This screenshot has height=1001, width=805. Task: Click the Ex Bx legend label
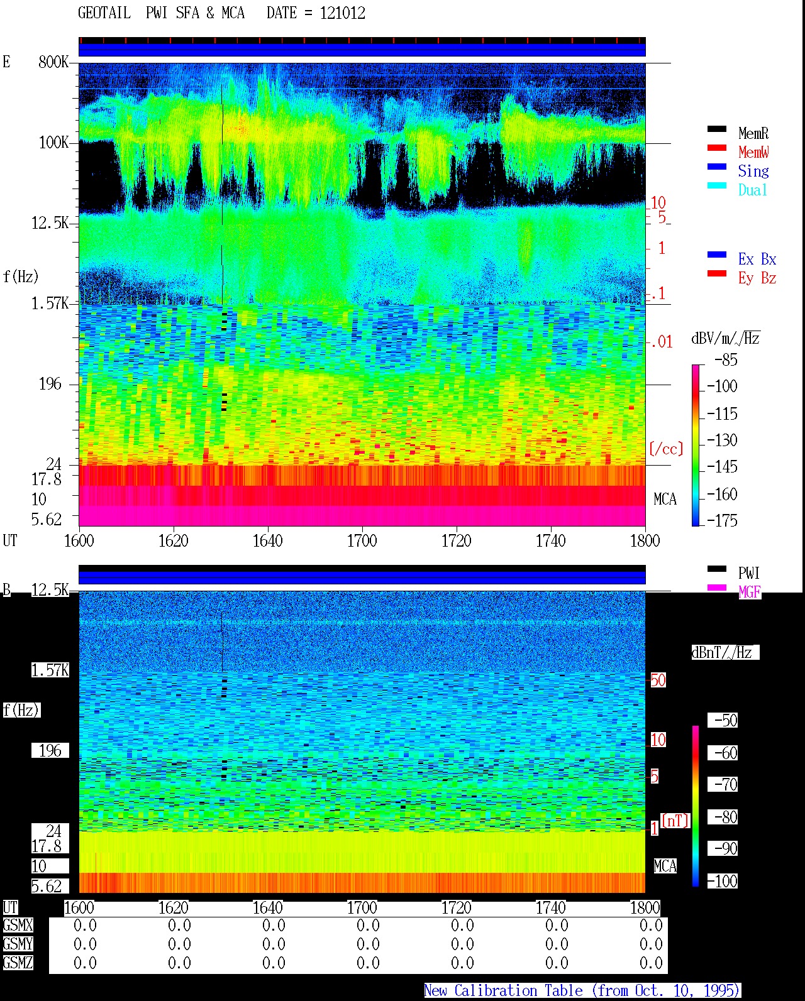point(757,259)
